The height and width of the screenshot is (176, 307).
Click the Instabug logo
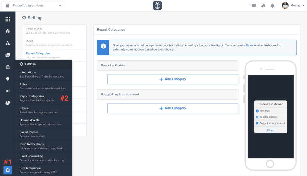[x=157, y=5]
